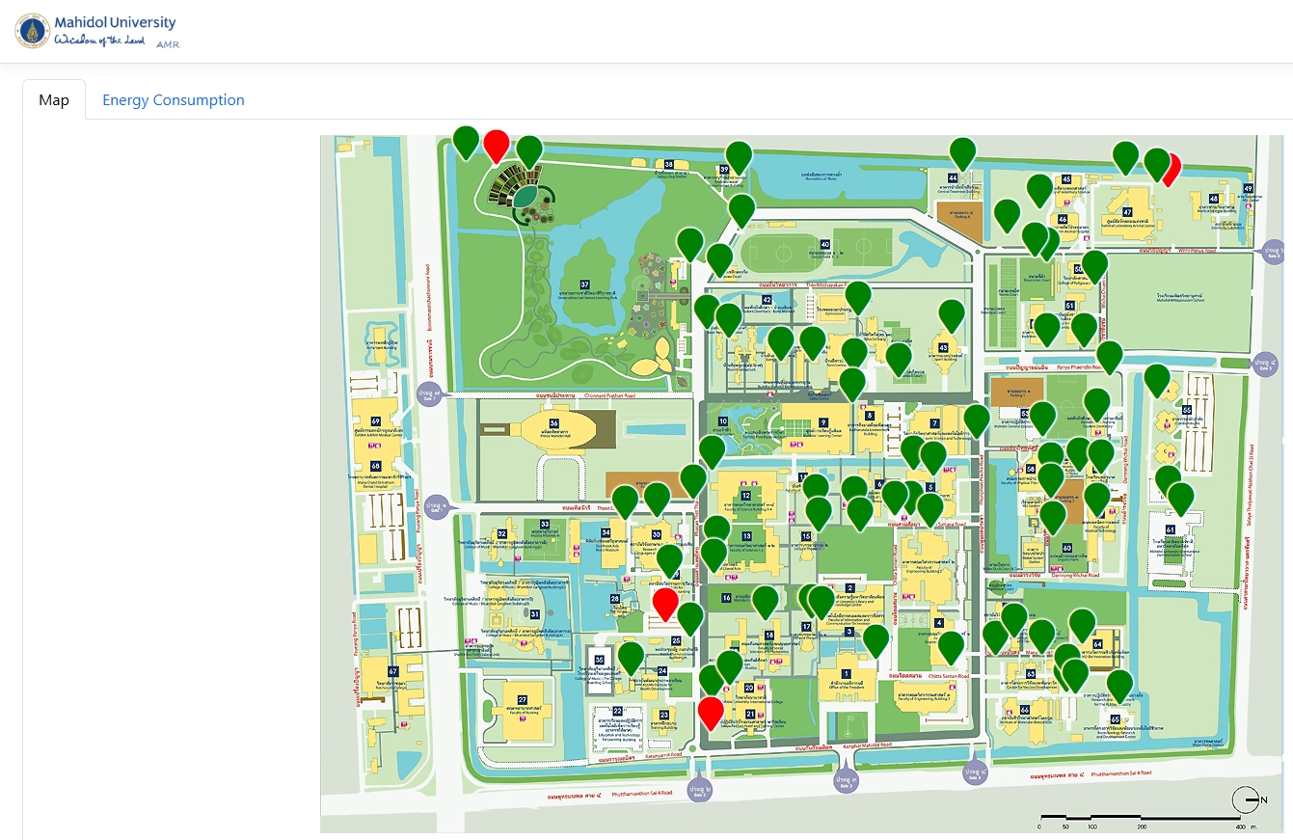Click green marker near building 55
Screen dimensions: 1293x840
click(1156, 379)
